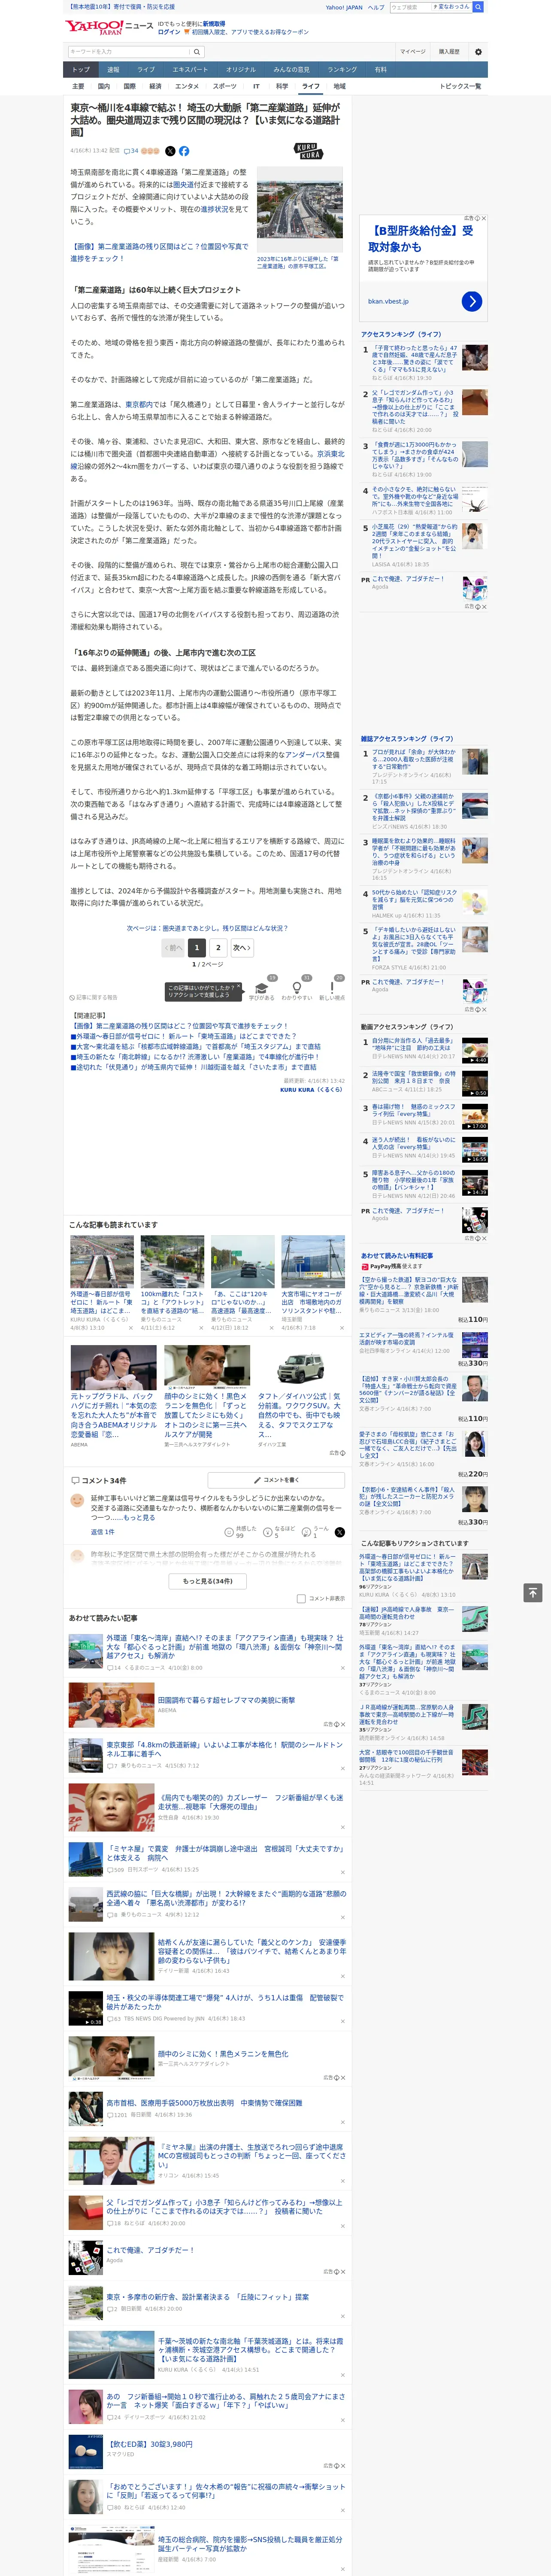Open the トップ navigation tab
Viewport: 551px width, 2576px height.
[x=81, y=70]
